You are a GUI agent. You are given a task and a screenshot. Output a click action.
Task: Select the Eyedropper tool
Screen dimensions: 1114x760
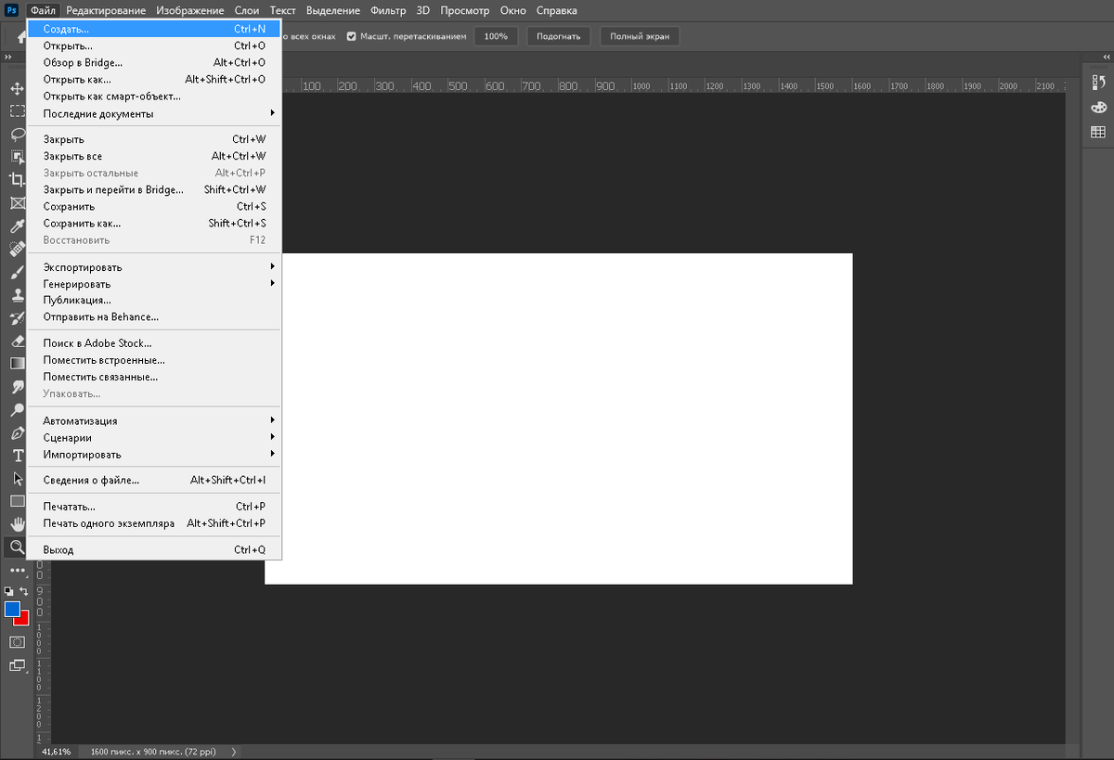click(17, 225)
